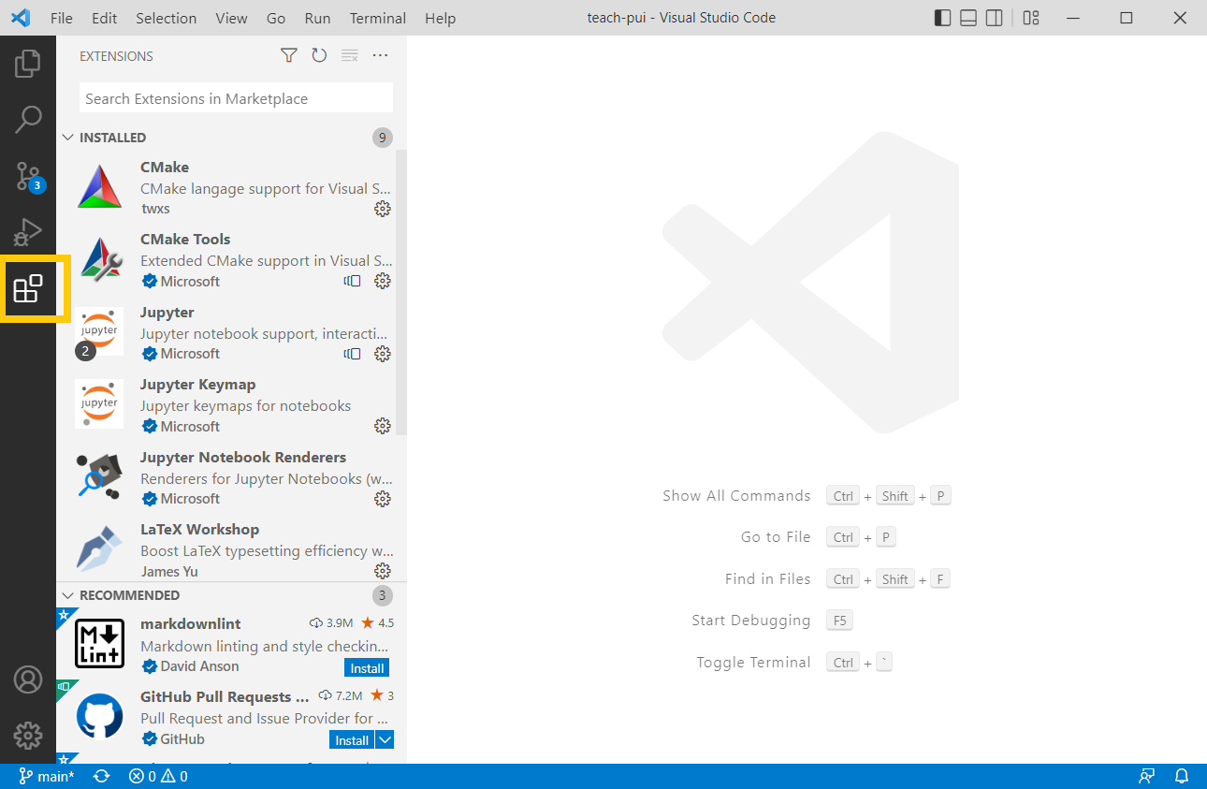Toggle Primary Side Bar layout button
This screenshot has width=1207, height=789.
coord(943,18)
